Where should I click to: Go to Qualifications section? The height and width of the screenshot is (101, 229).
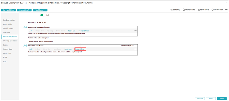pos(8,28)
